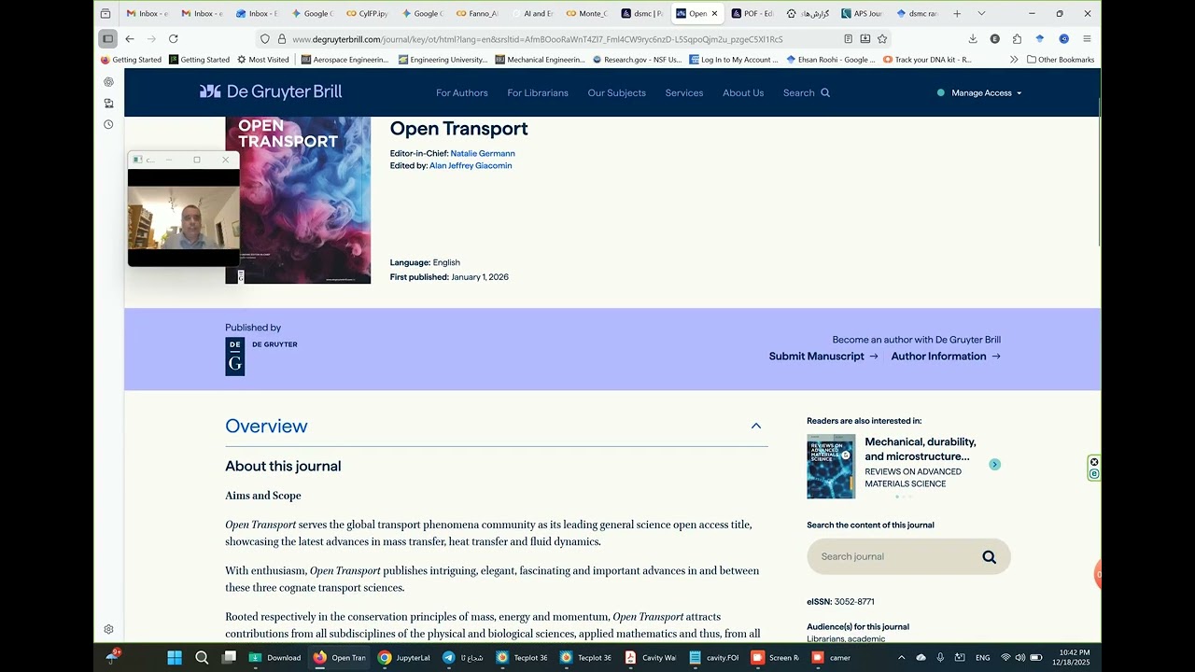This screenshot has width=1195, height=672.
Task: Open Windows taskbar search
Action: 202,657
